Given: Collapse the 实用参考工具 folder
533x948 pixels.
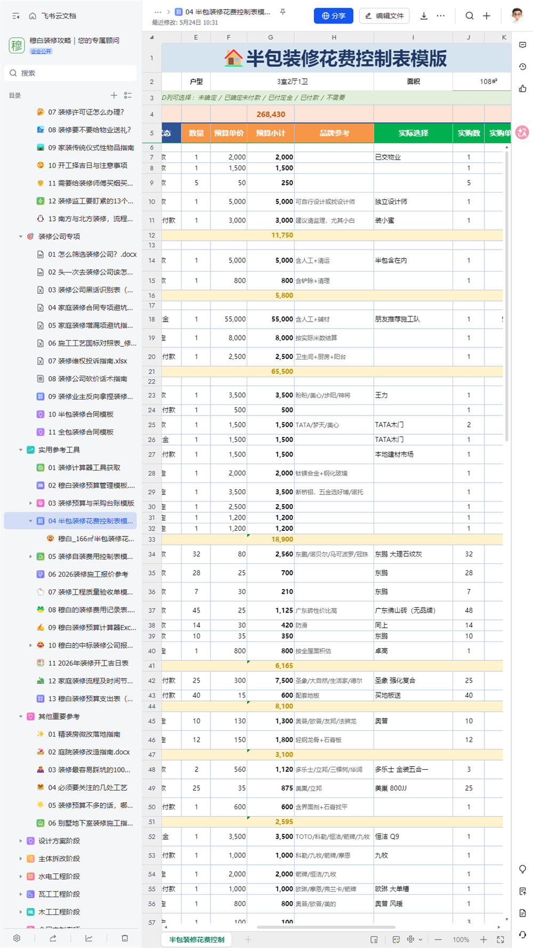Looking at the screenshot, I should 21,450.
